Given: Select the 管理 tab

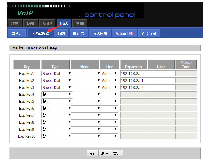Looking at the screenshot, I should click(80, 24).
